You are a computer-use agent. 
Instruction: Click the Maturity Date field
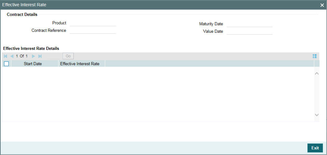coord(250,24)
